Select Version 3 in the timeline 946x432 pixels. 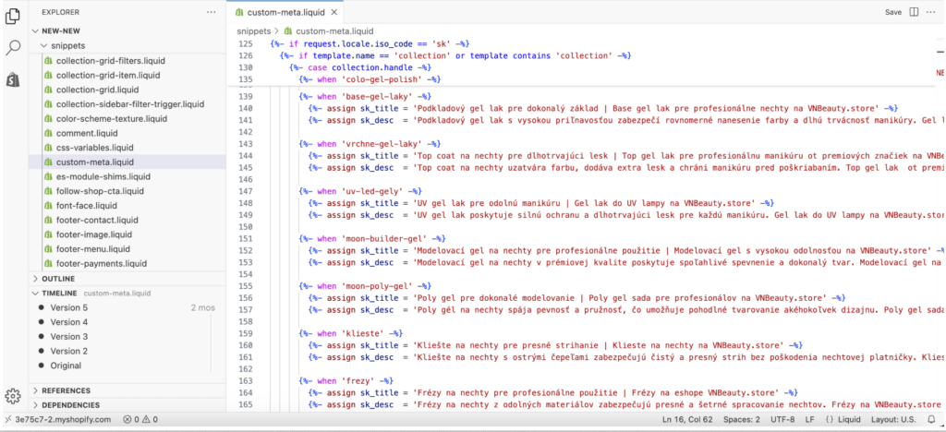(x=69, y=336)
